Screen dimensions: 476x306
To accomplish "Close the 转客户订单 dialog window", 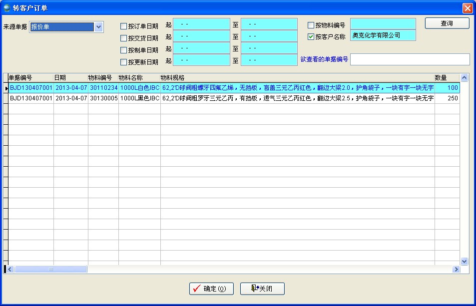I will (x=467, y=8).
